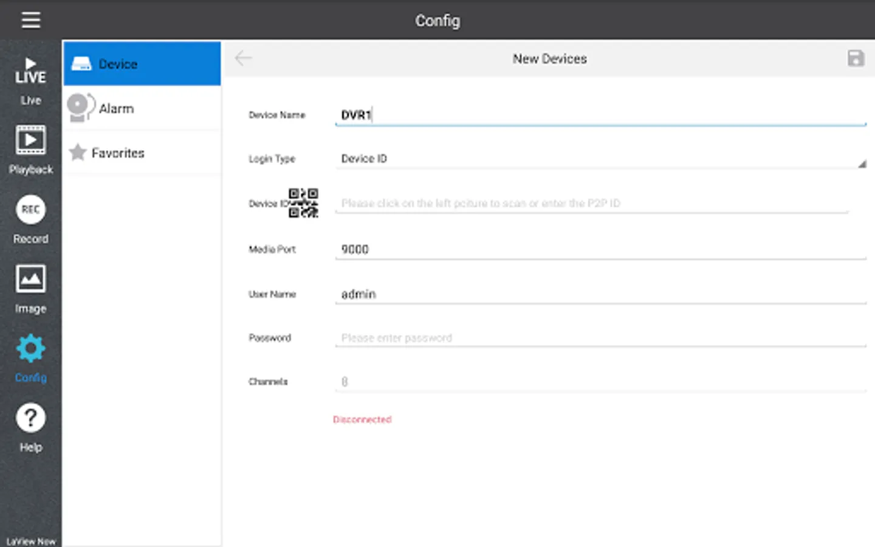Click the Channels field
This screenshot has height=547, width=875.
(x=600, y=382)
